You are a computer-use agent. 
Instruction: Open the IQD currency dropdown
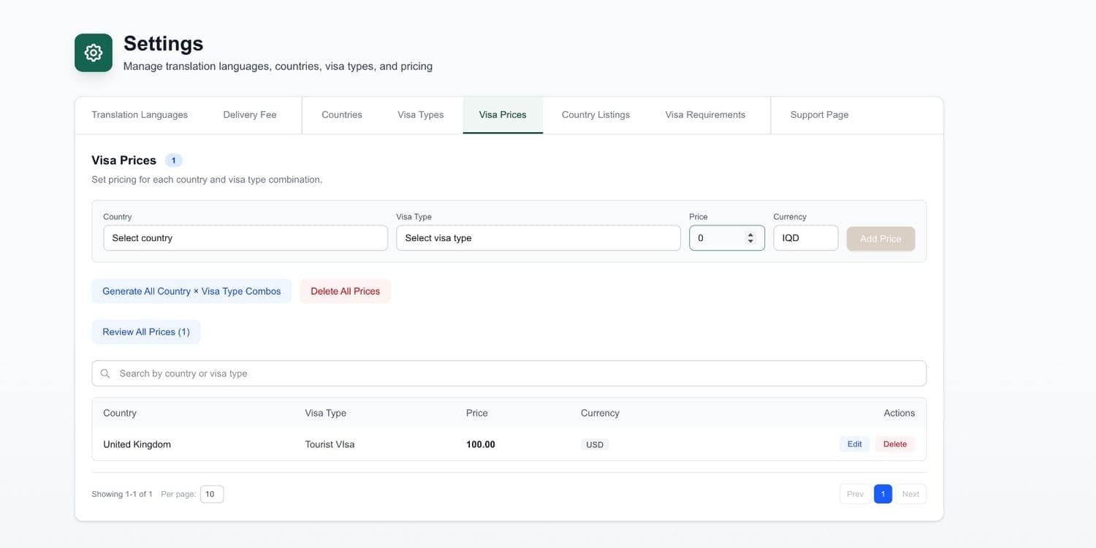pyautogui.click(x=806, y=238)
